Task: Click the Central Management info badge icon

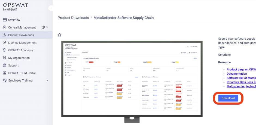Action: coord(43,27)
